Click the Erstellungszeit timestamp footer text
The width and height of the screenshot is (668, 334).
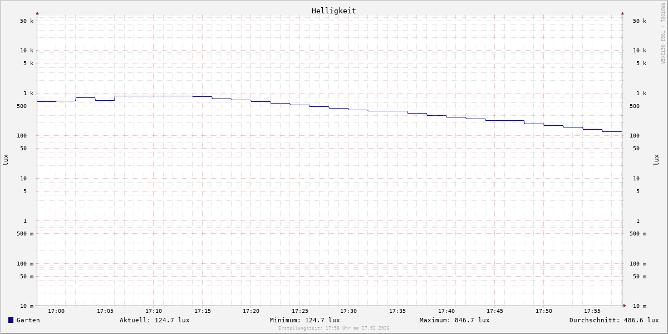point(333,328)
